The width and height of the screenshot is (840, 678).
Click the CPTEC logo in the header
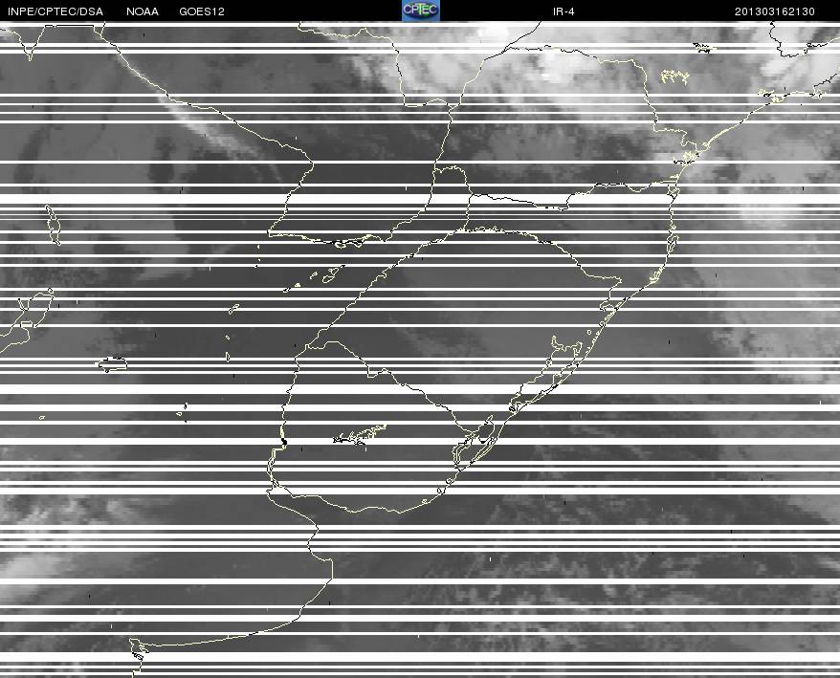coord(421,11)
